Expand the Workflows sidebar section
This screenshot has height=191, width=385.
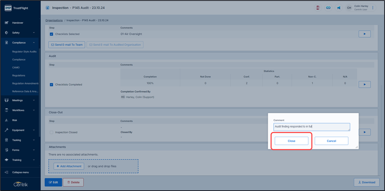tap(34, 110)
